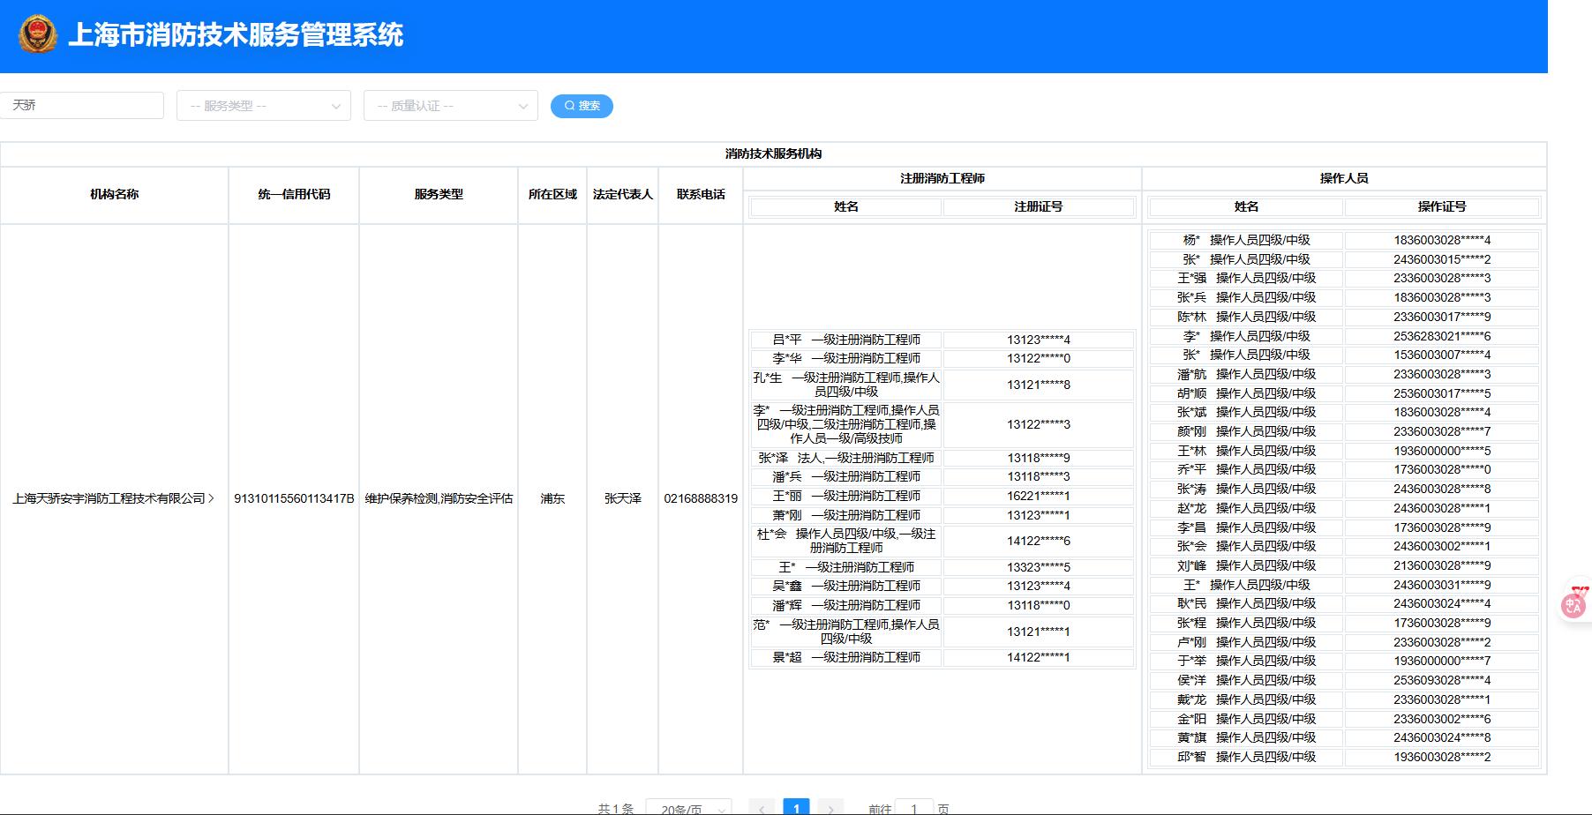Click the 注册消防工程师 column group header
The image size is (1592, 815).
pos(942,178)
